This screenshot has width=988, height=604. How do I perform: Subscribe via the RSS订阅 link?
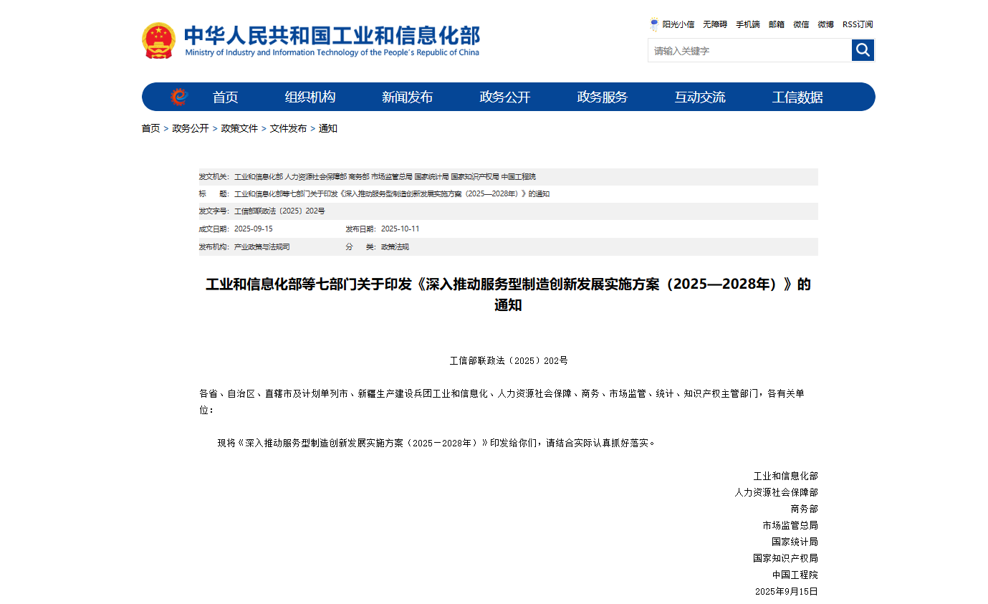(857, 24)
